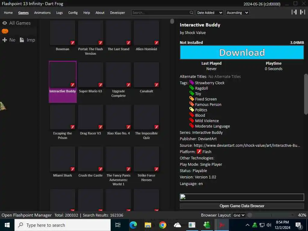This screenshot has height=231, width=308.
Task: Click the orange Fixed Screen tag icon
Action: pos(192,99)
